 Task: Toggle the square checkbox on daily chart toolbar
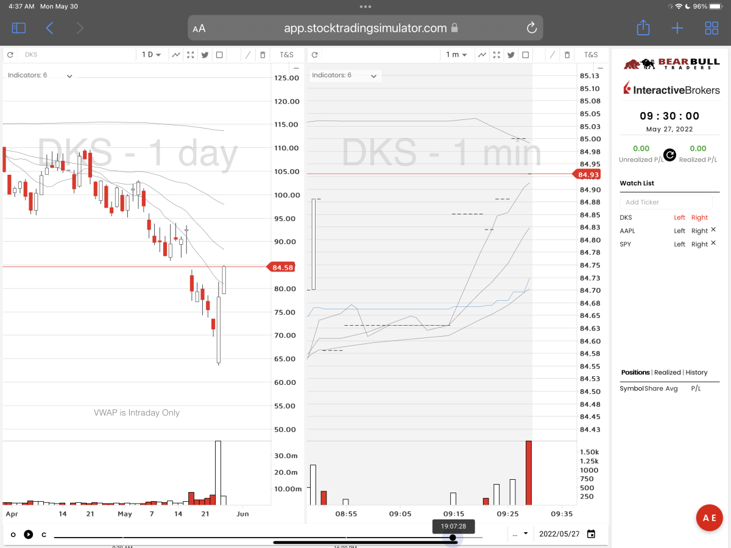pyautogui.click(x=219, y=55)
